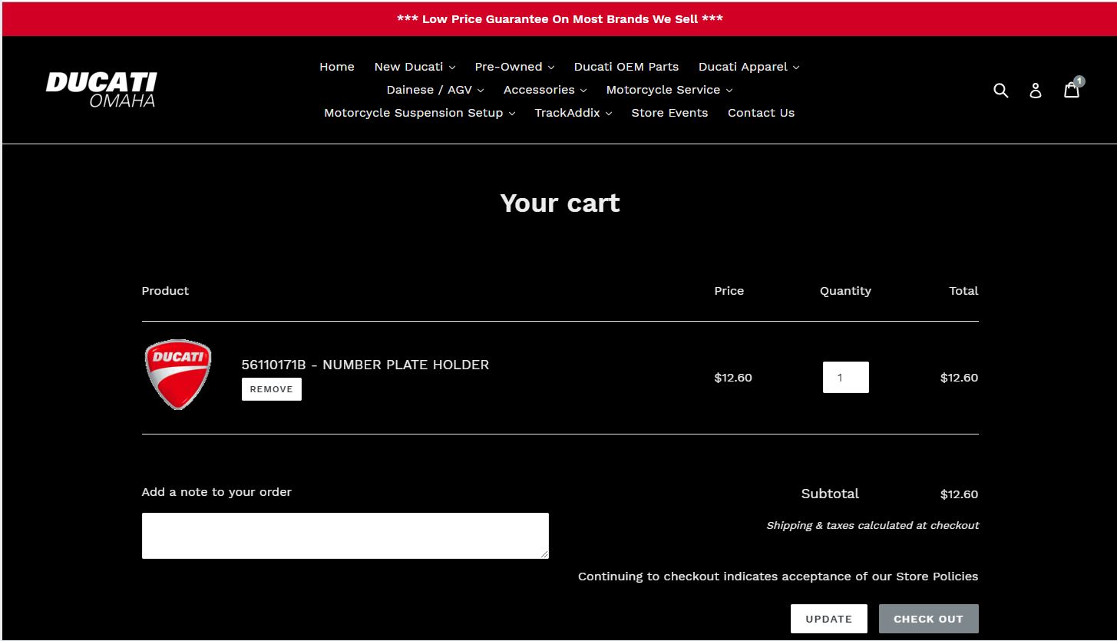1117x641 pixels.
Task: Focus the order note text area
Action: coord(345,536)
